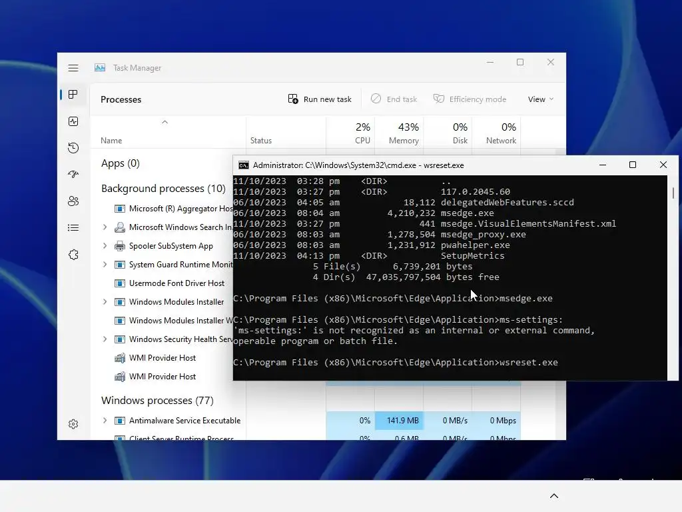Image resolution: width=682 pixels, height=512 pixels.
Task: Open the Performance sidebar icon
Action: tap(73, 121)
